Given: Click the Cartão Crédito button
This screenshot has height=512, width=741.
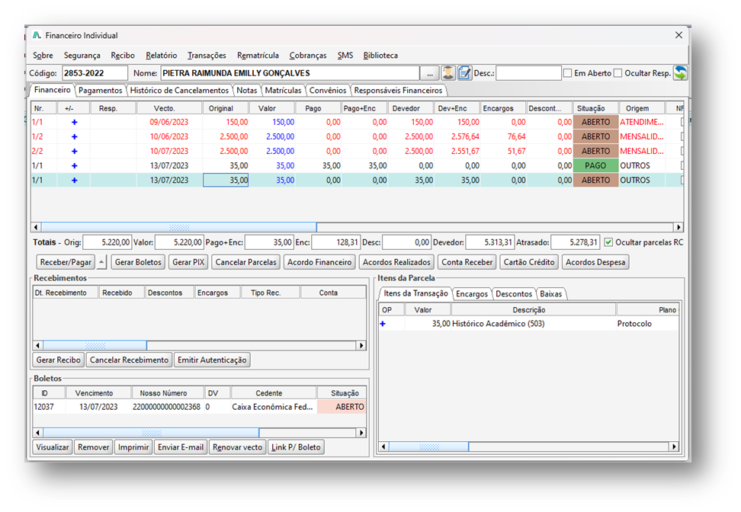Looking at the screenshot, I should coord(529,262).
